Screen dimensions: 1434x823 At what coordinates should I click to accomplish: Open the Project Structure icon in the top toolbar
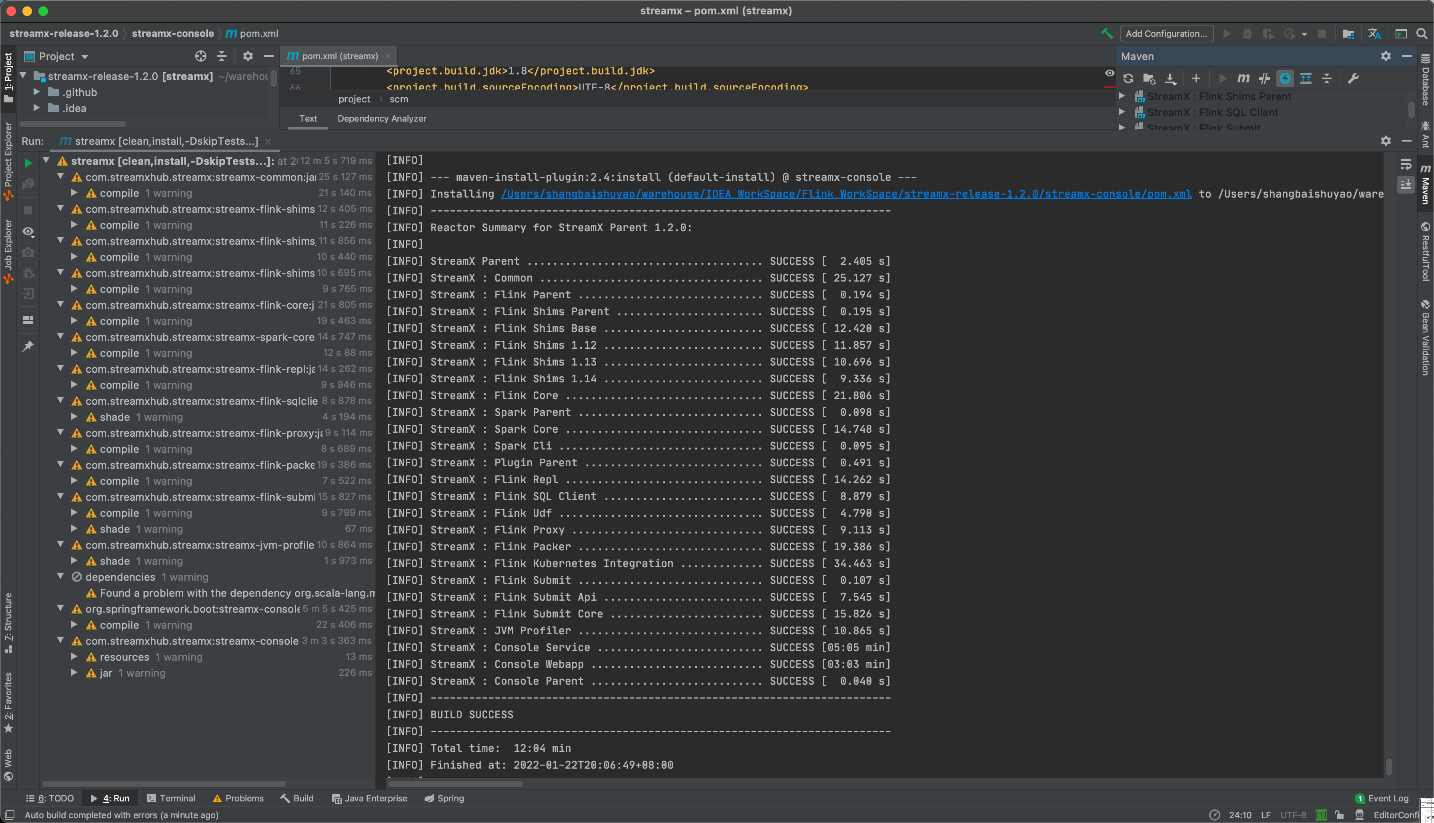pos(1348,33)
